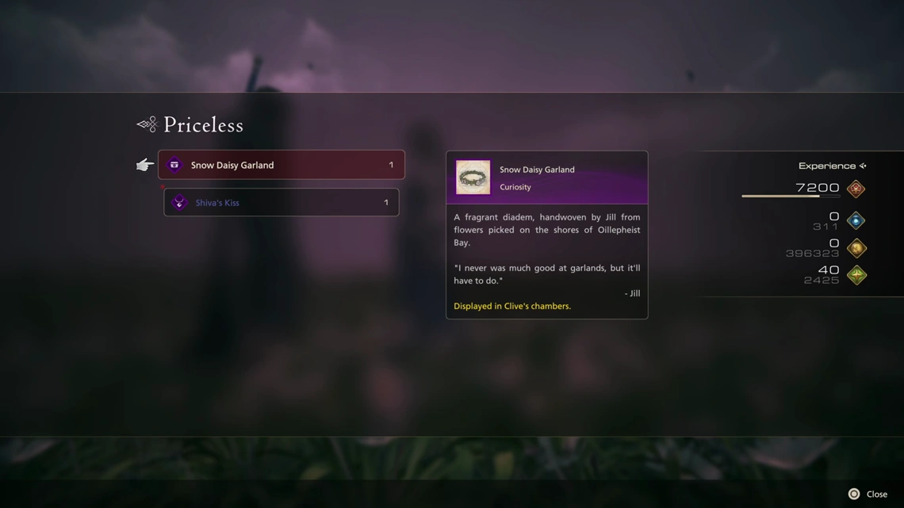Click the 311 ability points total

click(825, 227)
